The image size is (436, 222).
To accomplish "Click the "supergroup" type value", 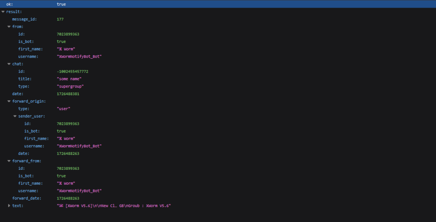I will (70, 87).
